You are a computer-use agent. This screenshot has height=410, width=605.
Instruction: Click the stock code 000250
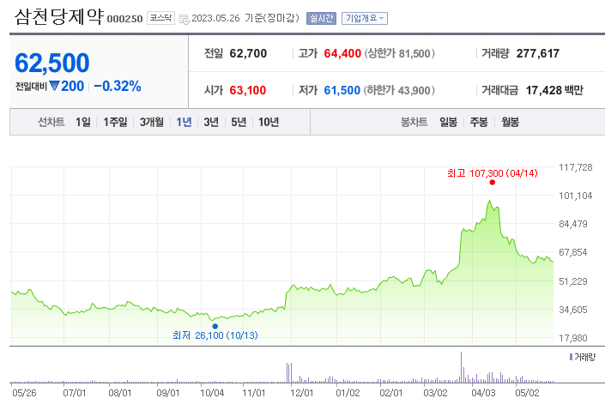click(x=124, y=19)
